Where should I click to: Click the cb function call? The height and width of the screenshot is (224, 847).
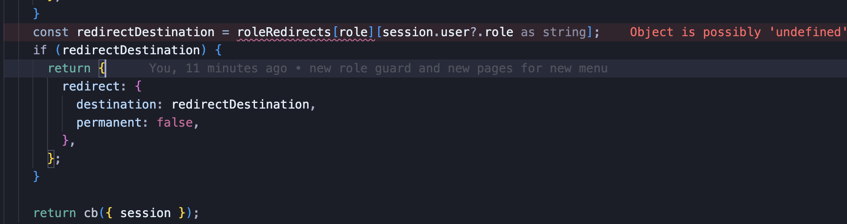point(91,213)
